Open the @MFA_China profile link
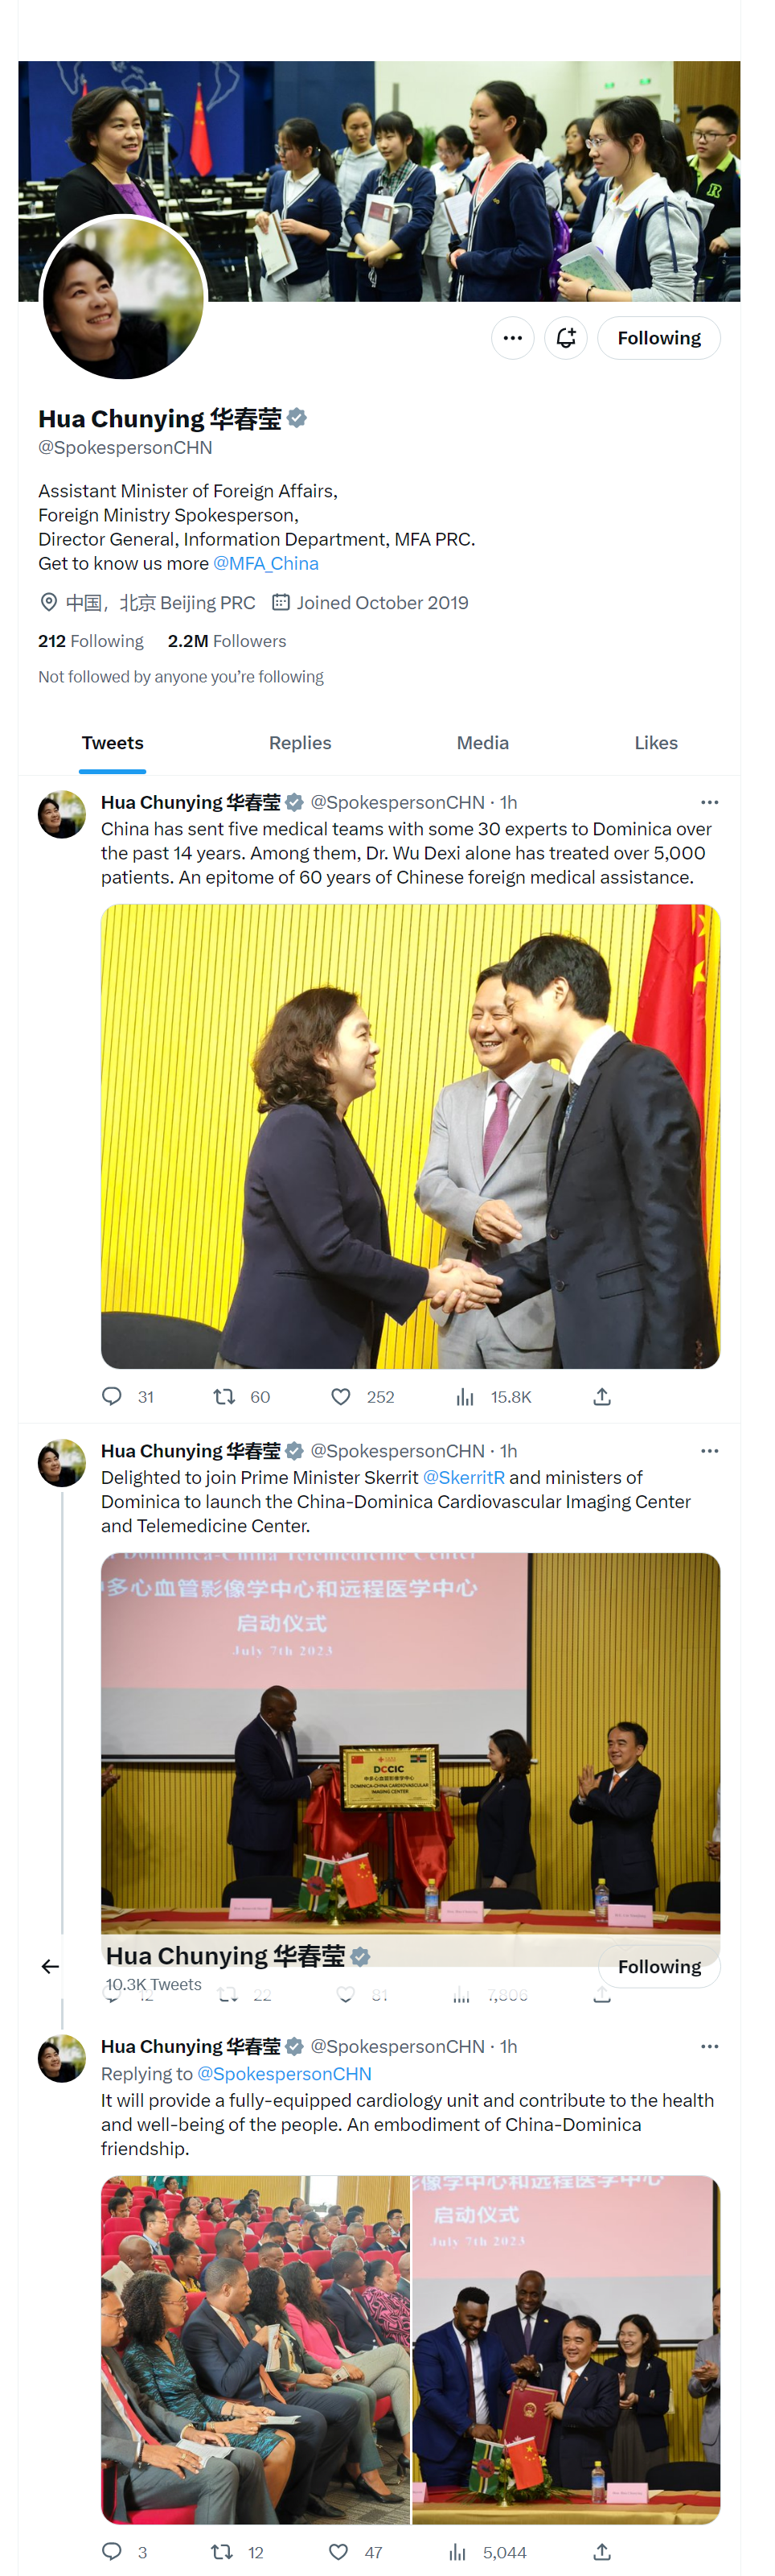 [x=265, y=563]
